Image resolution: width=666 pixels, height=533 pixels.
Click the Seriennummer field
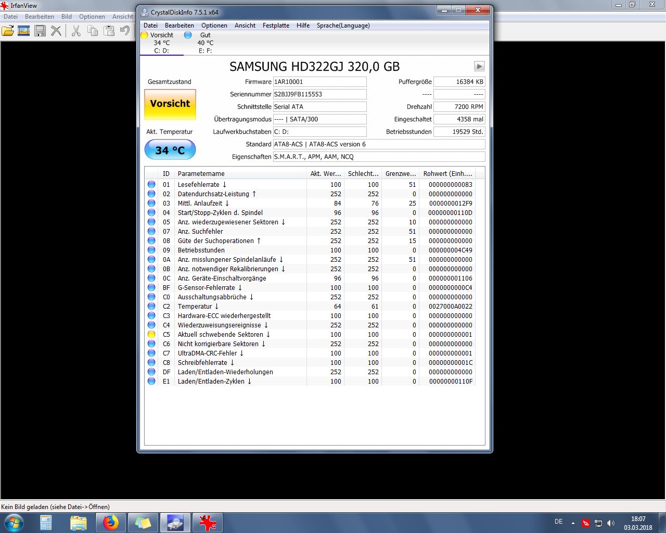320,94
